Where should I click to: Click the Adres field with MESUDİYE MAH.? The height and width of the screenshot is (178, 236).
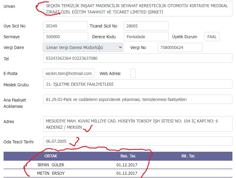[138, 124]
